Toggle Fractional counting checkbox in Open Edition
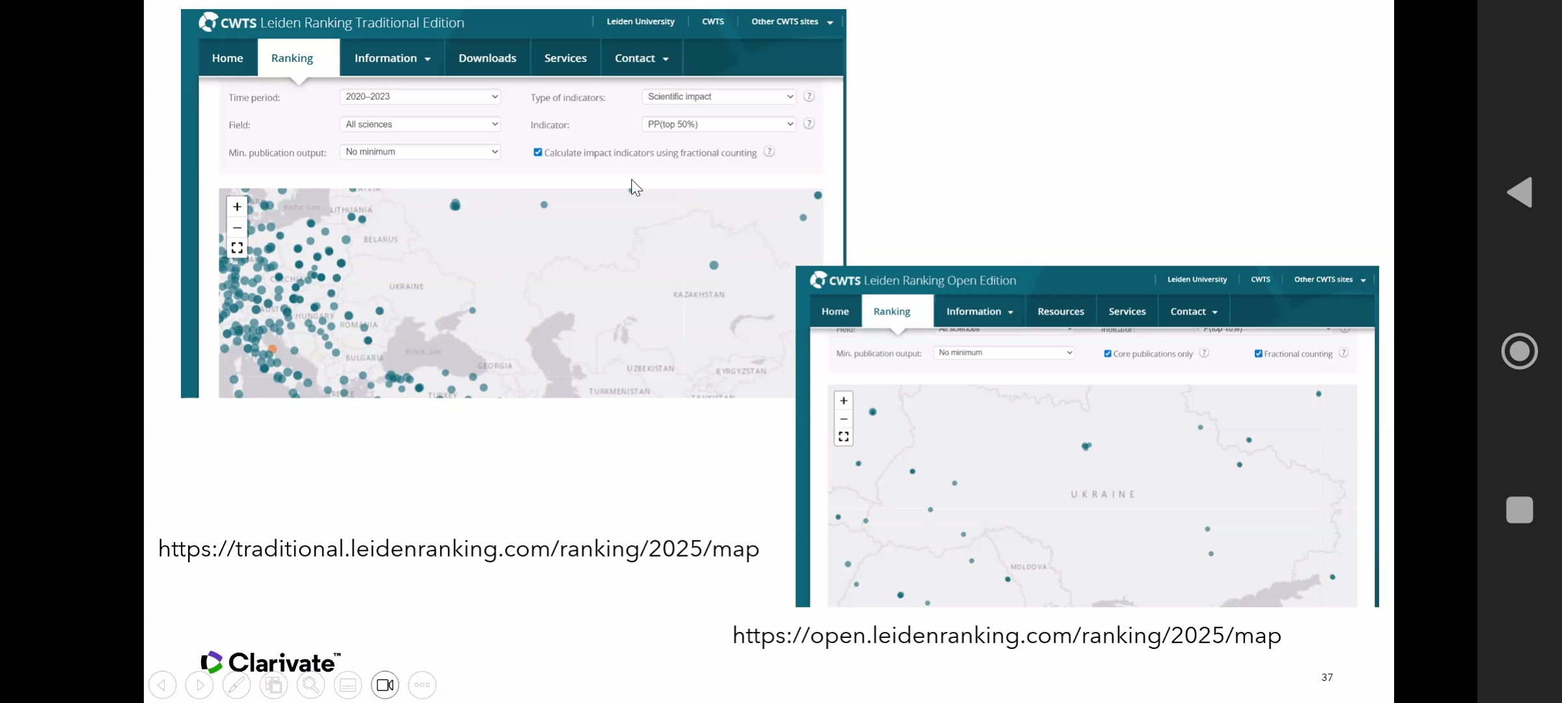Image resolution: width=1562 pixels, height=703 pixels. [1258, 353]
